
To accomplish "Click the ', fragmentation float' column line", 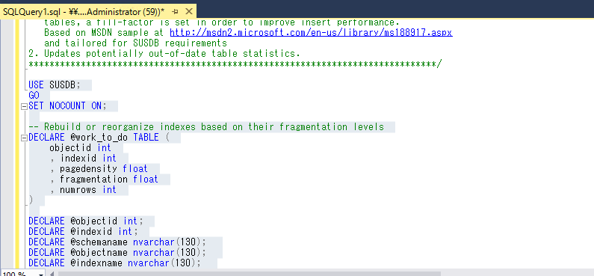I will point(104,179).
